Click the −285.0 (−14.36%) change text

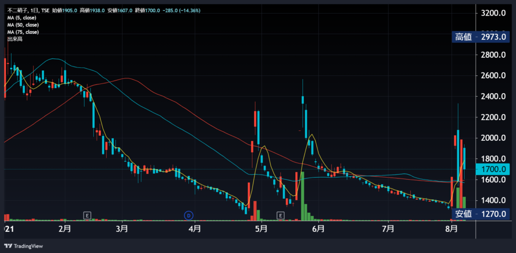(181, 11)
